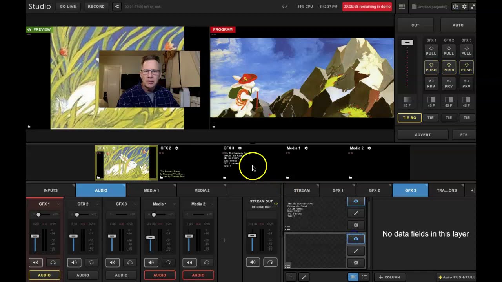This screenshot has height=282, width=502.
Task: Open the TRA...ONS tab
Action: click(447, 190)
